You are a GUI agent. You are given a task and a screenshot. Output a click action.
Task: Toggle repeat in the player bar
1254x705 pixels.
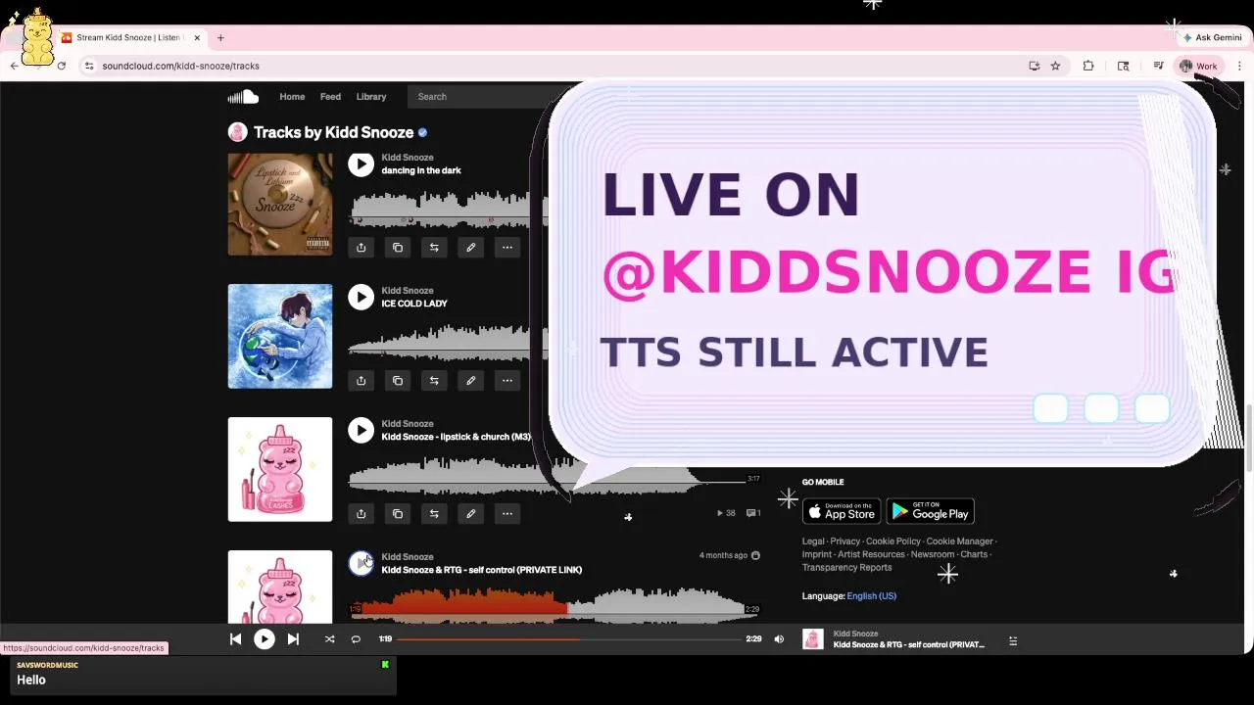[x=356, y=639]
